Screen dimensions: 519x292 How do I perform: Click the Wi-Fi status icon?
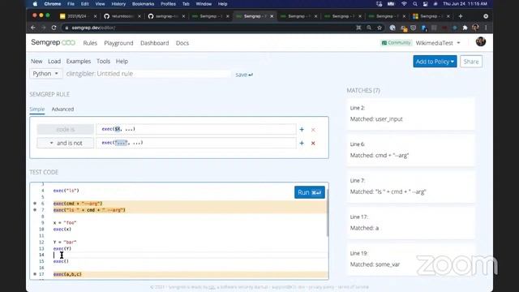(x=404, y=4)
